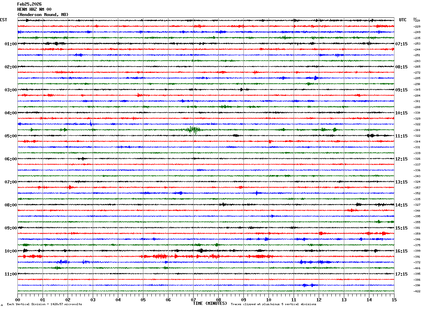This screenshot has height=309, width=422.
Task: Select the 08:00 CST time label
Action: point(11,205)
